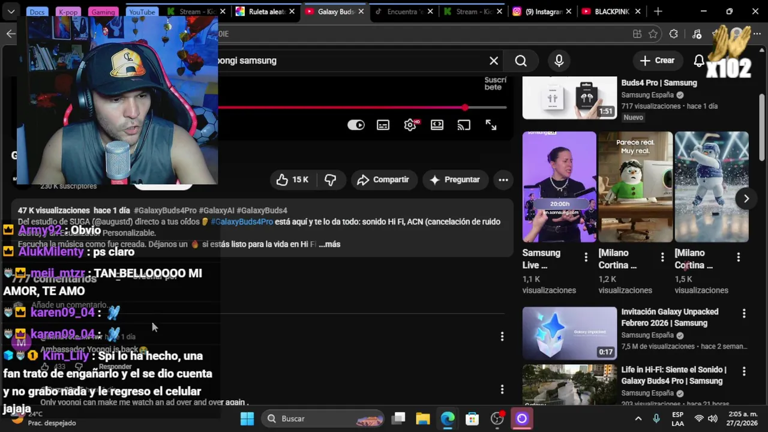Open options for first comment
The width and height of the screenshot is (768, 432).
pos(502,337)
